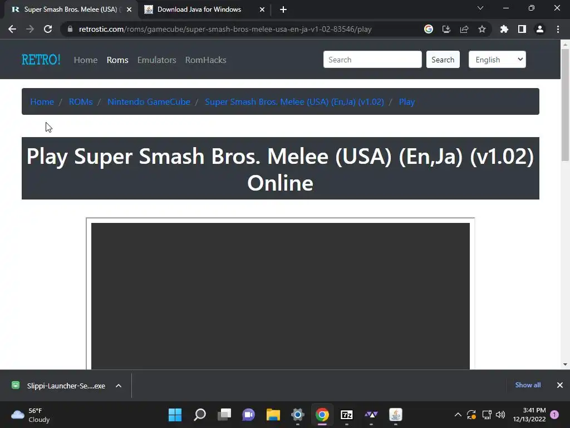The width and height of the screenshot is (570, 428).
Task: Open the RomHacks navigation link
Action: [x=206, y=60]
